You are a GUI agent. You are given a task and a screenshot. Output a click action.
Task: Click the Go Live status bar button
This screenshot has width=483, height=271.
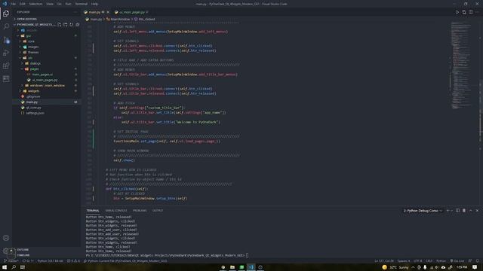coord(457,261)
